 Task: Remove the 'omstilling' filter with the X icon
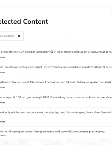19,36
